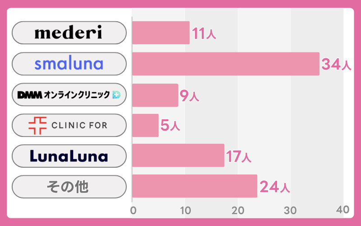Select the LunaLuna logo label
The image size is (361, 226).
pos(69,156)
